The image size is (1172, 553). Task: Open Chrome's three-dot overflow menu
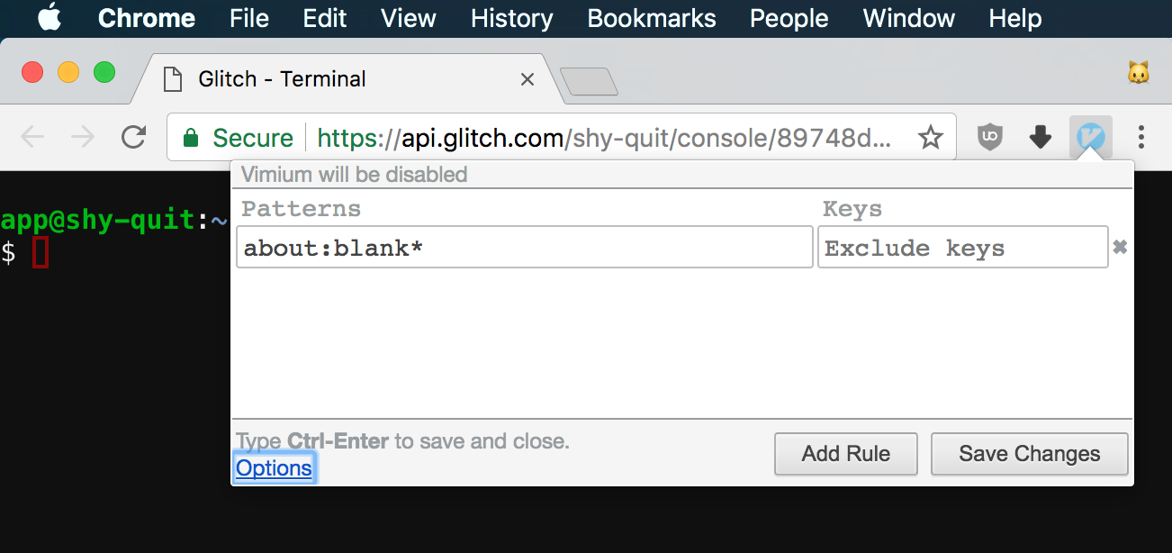click(1141, 137)
